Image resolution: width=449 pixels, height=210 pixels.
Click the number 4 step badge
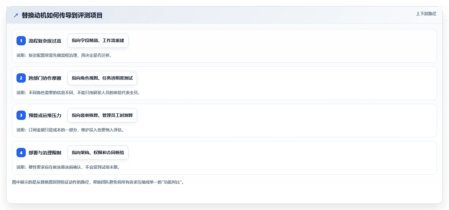click(21, 153)
